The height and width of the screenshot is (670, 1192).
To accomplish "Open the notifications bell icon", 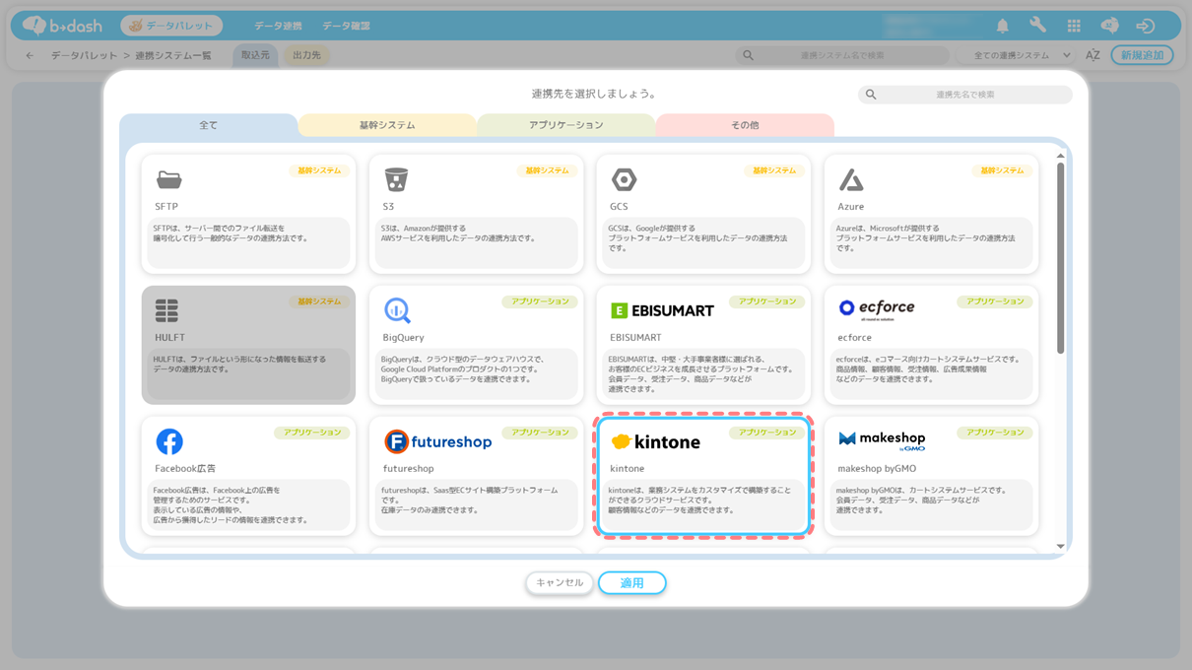I will point(1002,27).
